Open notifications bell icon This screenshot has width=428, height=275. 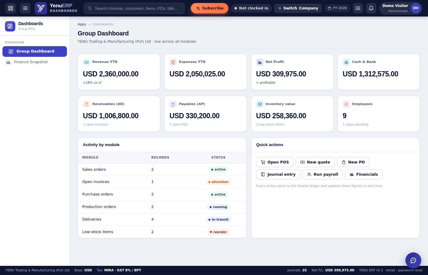pos(371,8)
